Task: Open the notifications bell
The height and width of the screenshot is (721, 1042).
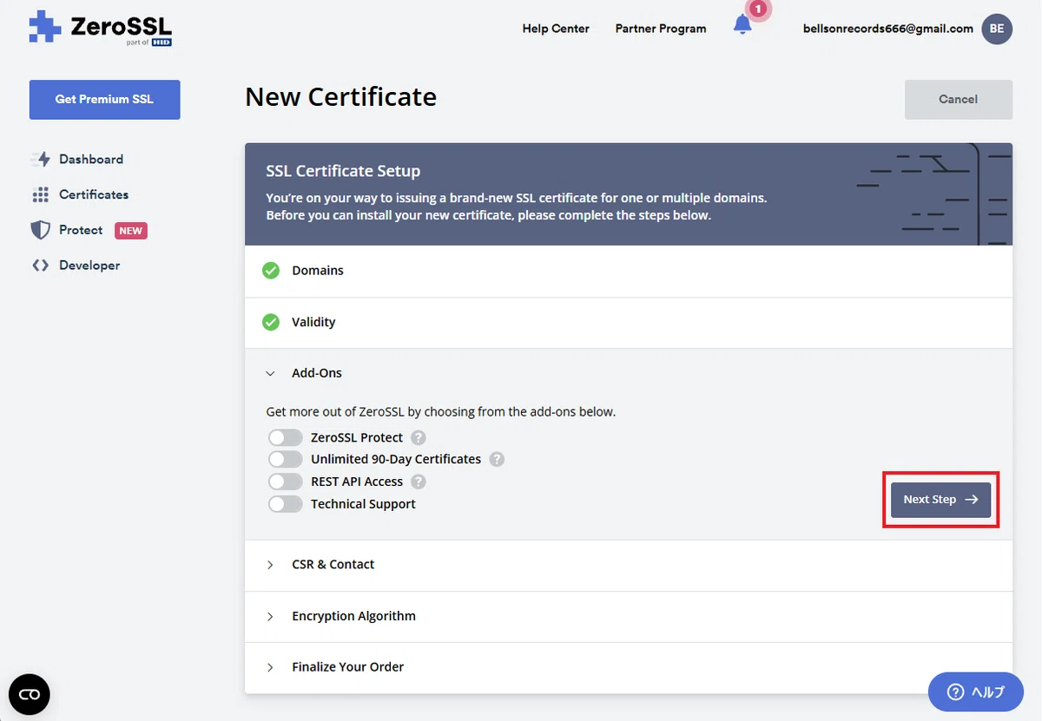Action: pyautogui.click(x=742, y=25)
